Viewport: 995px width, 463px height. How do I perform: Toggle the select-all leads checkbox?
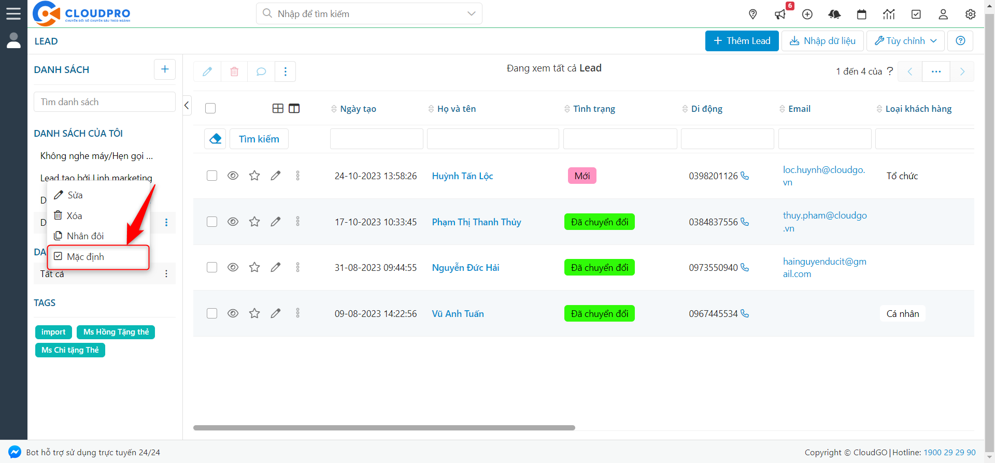(x=210, y=108)
